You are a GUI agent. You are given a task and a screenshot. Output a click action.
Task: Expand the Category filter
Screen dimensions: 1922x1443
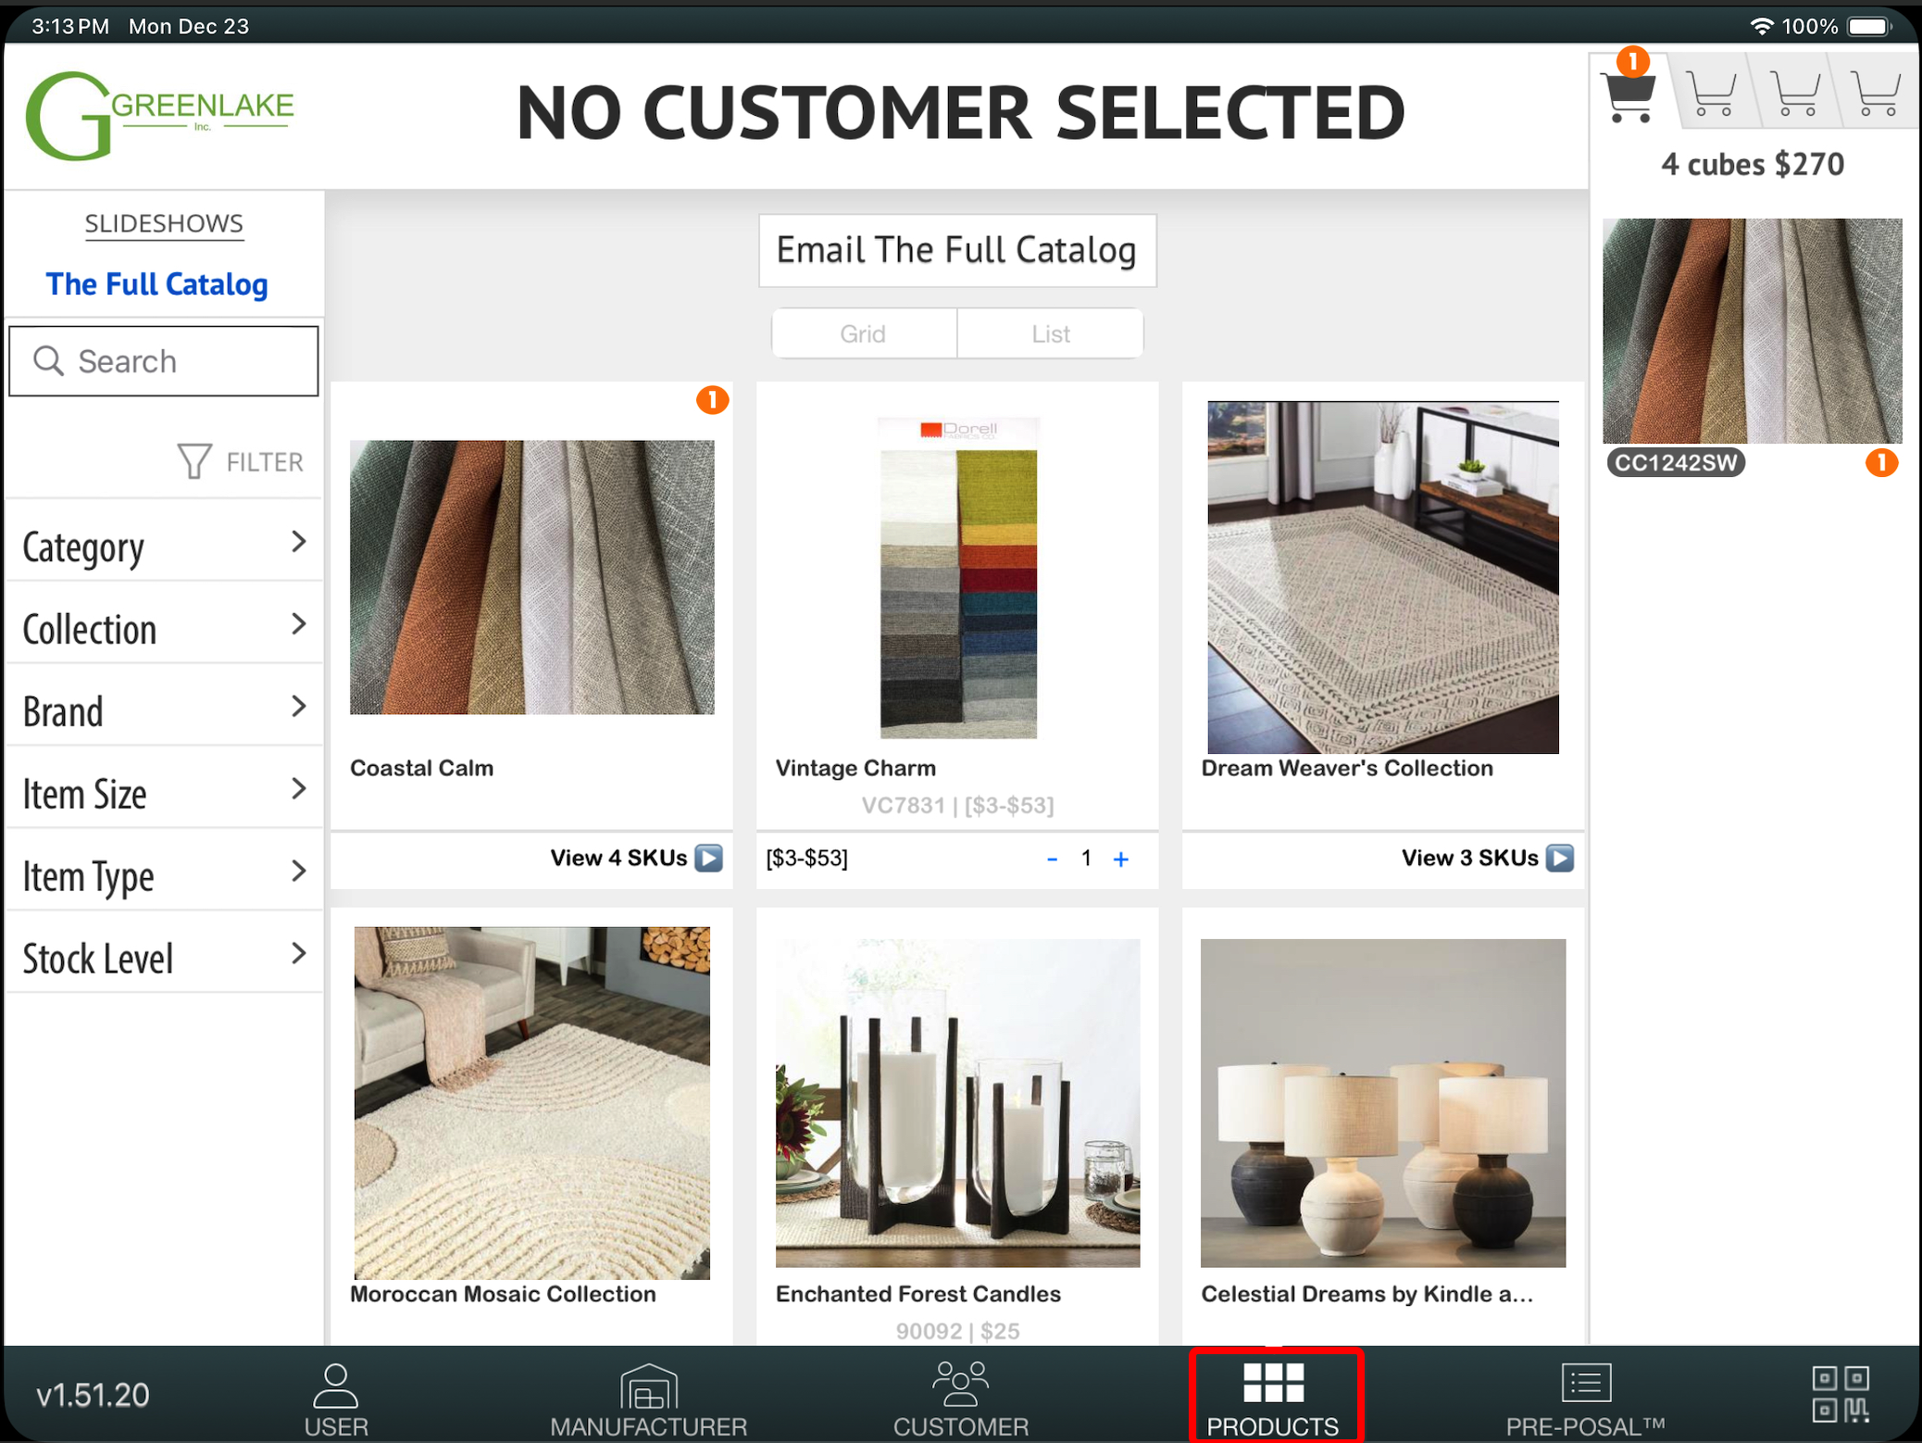[164, 546]
